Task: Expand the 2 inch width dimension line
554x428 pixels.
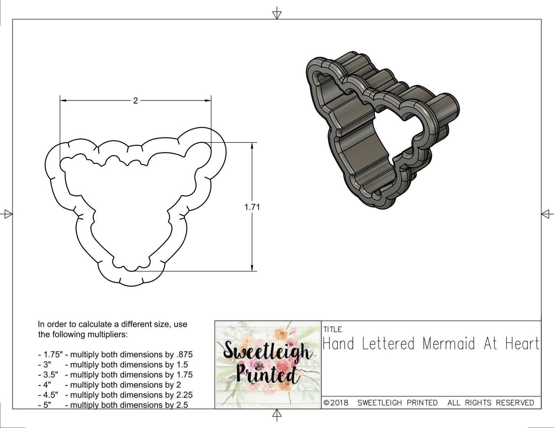Action: pos(135,99)
